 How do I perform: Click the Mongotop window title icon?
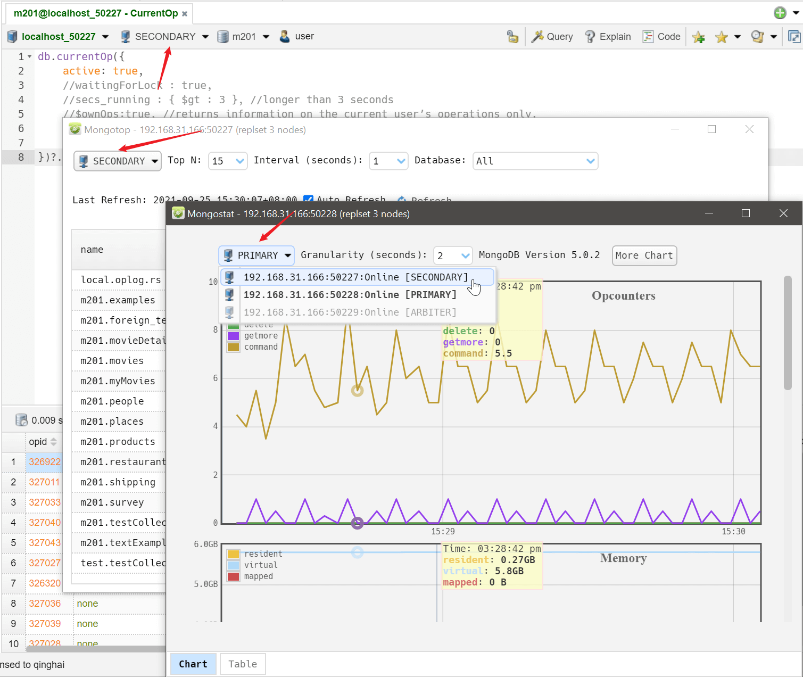(75, 129)
